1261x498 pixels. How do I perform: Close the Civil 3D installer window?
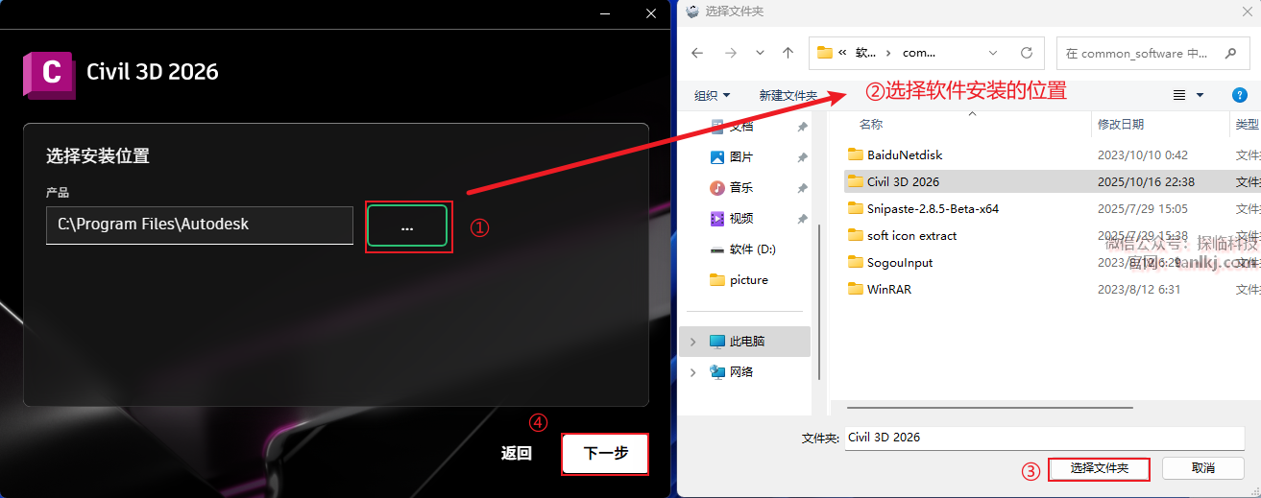pos(651,13)
